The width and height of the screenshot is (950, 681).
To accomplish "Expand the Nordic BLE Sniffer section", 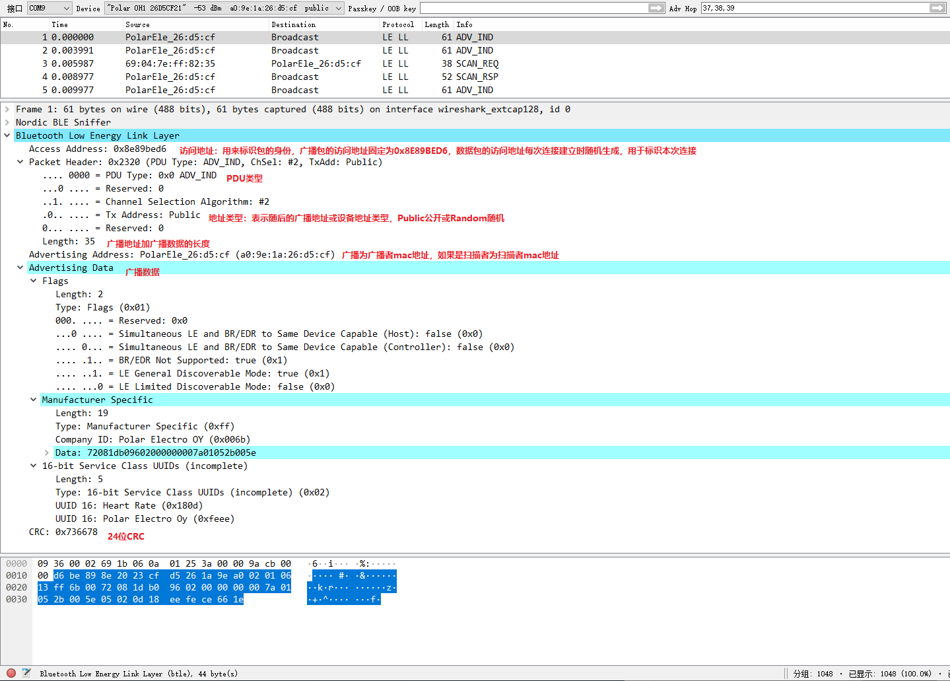I will [7, 122].
